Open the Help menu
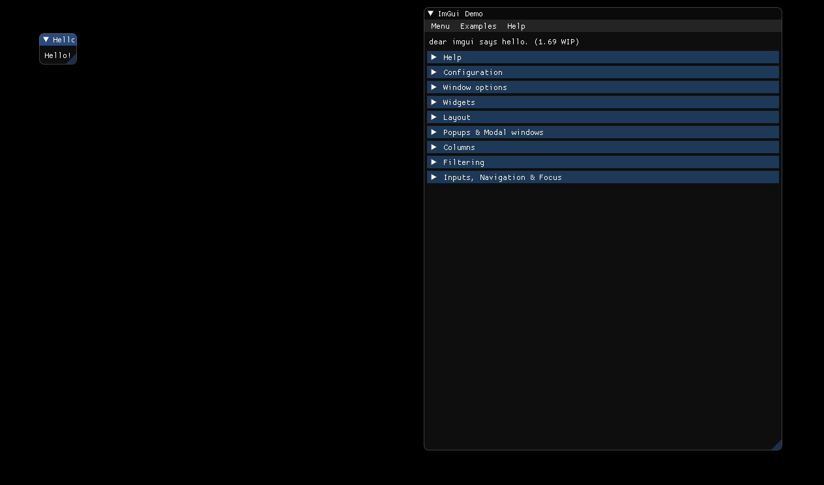Screen dimensions: 824x485 [x=516, y=26]
